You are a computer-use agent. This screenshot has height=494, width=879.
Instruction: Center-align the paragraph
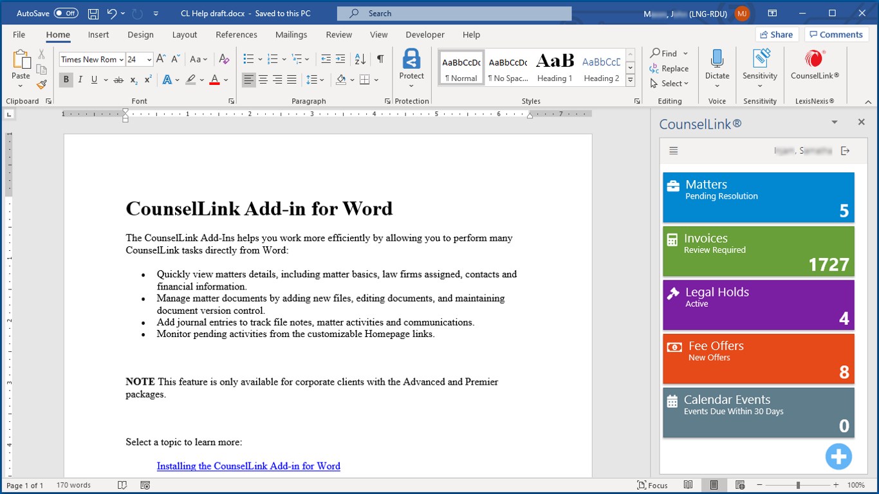click(263, 80)
